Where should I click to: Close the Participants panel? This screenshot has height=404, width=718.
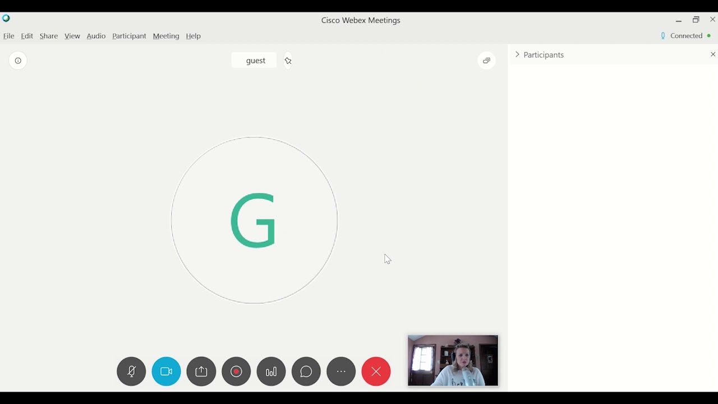pos(713,54)
